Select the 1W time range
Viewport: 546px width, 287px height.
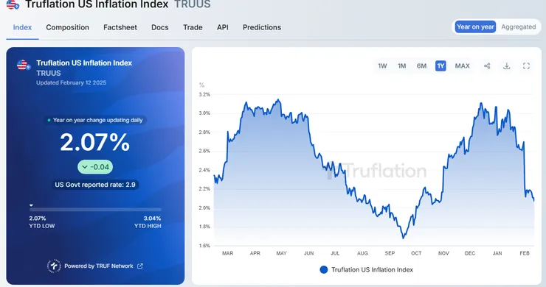[x=382, y=66]
